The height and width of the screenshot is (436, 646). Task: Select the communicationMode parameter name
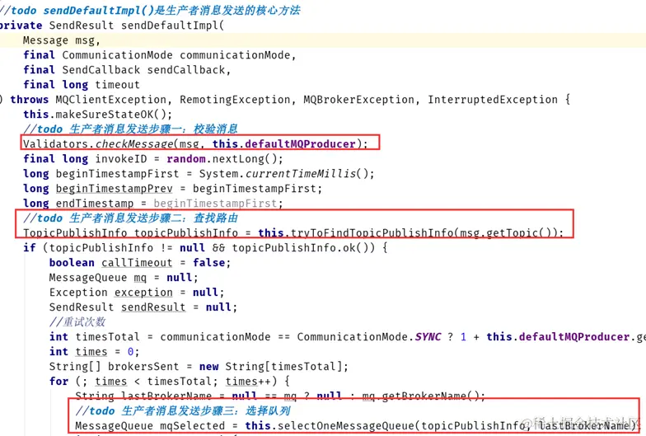234,54
